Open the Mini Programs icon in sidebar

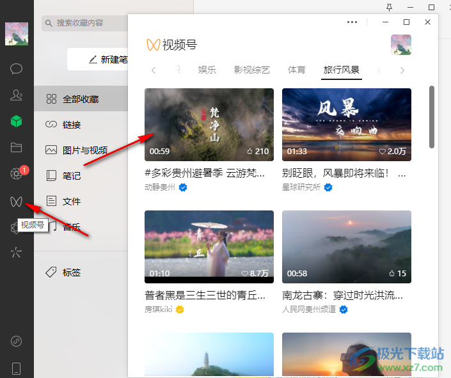tap(16, 341)
